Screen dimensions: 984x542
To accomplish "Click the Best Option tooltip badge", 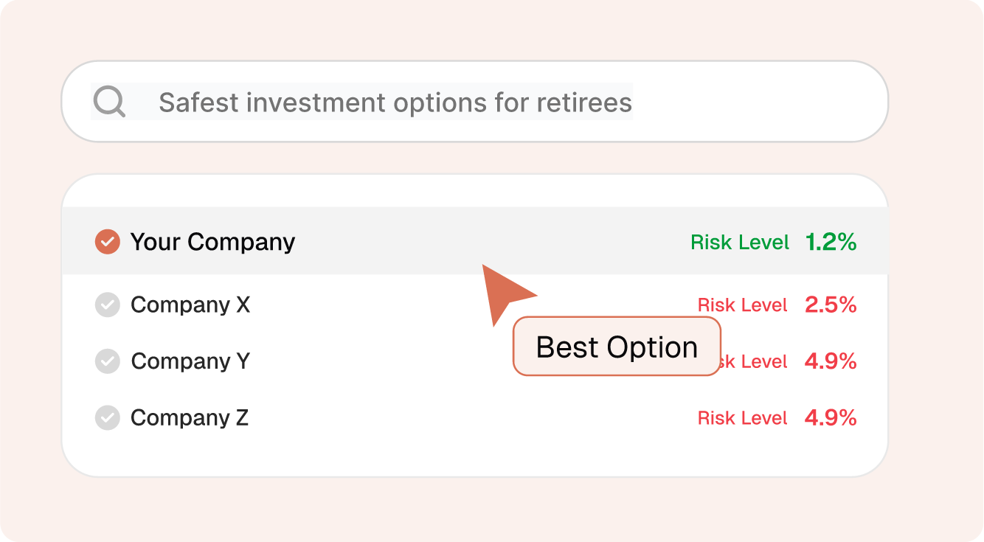I will [617, 347].
